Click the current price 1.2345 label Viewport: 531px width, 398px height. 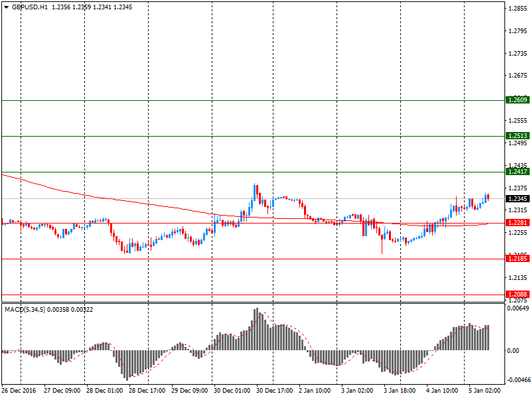click(x=518, y=198)
